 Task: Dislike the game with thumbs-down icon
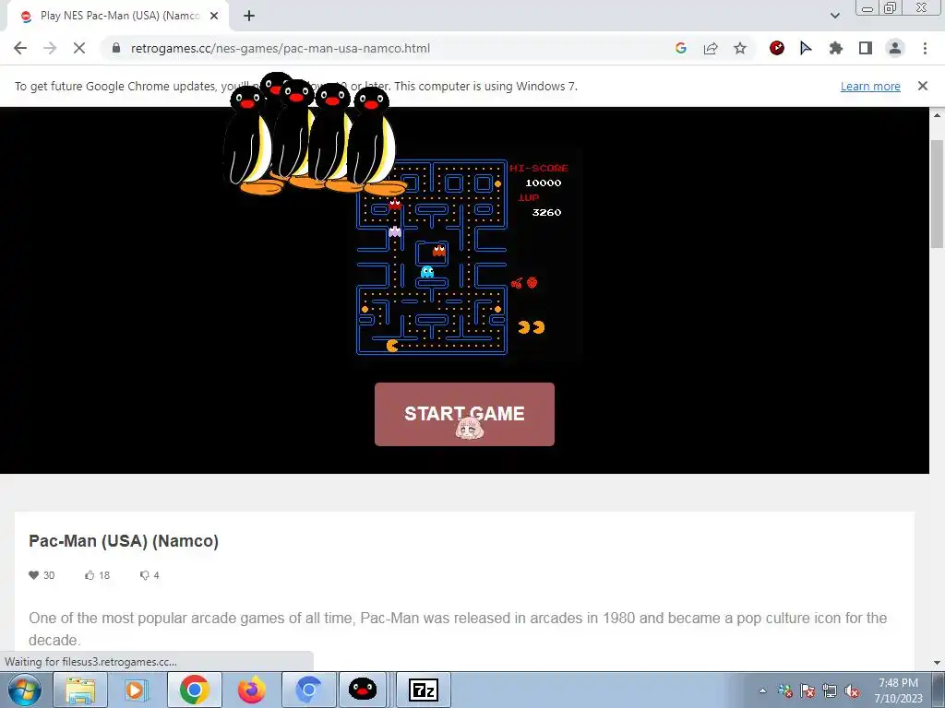[145, 575]
